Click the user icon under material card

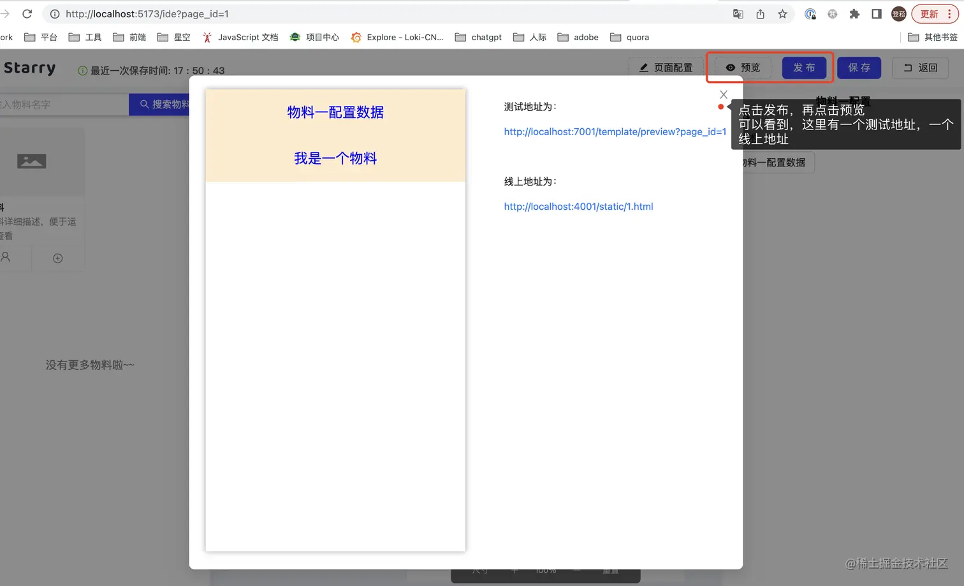click(x=6, y=257)
